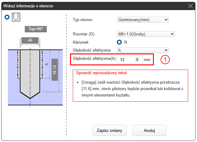Click the effective depth input showing 12

(126, 60)
